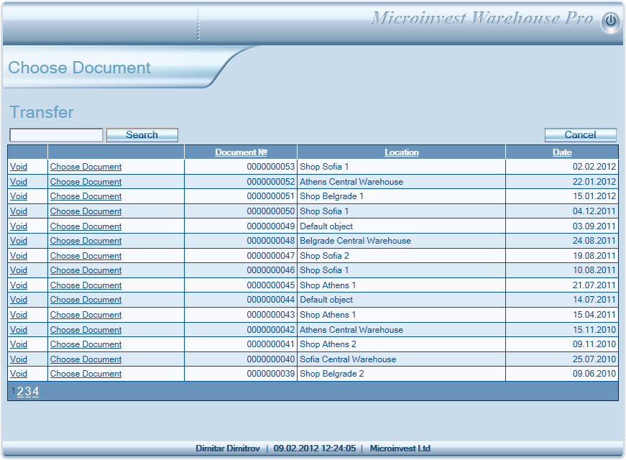Void document 0000000044
The width and height of the screenshot is (626, 460).
(19, 300)
